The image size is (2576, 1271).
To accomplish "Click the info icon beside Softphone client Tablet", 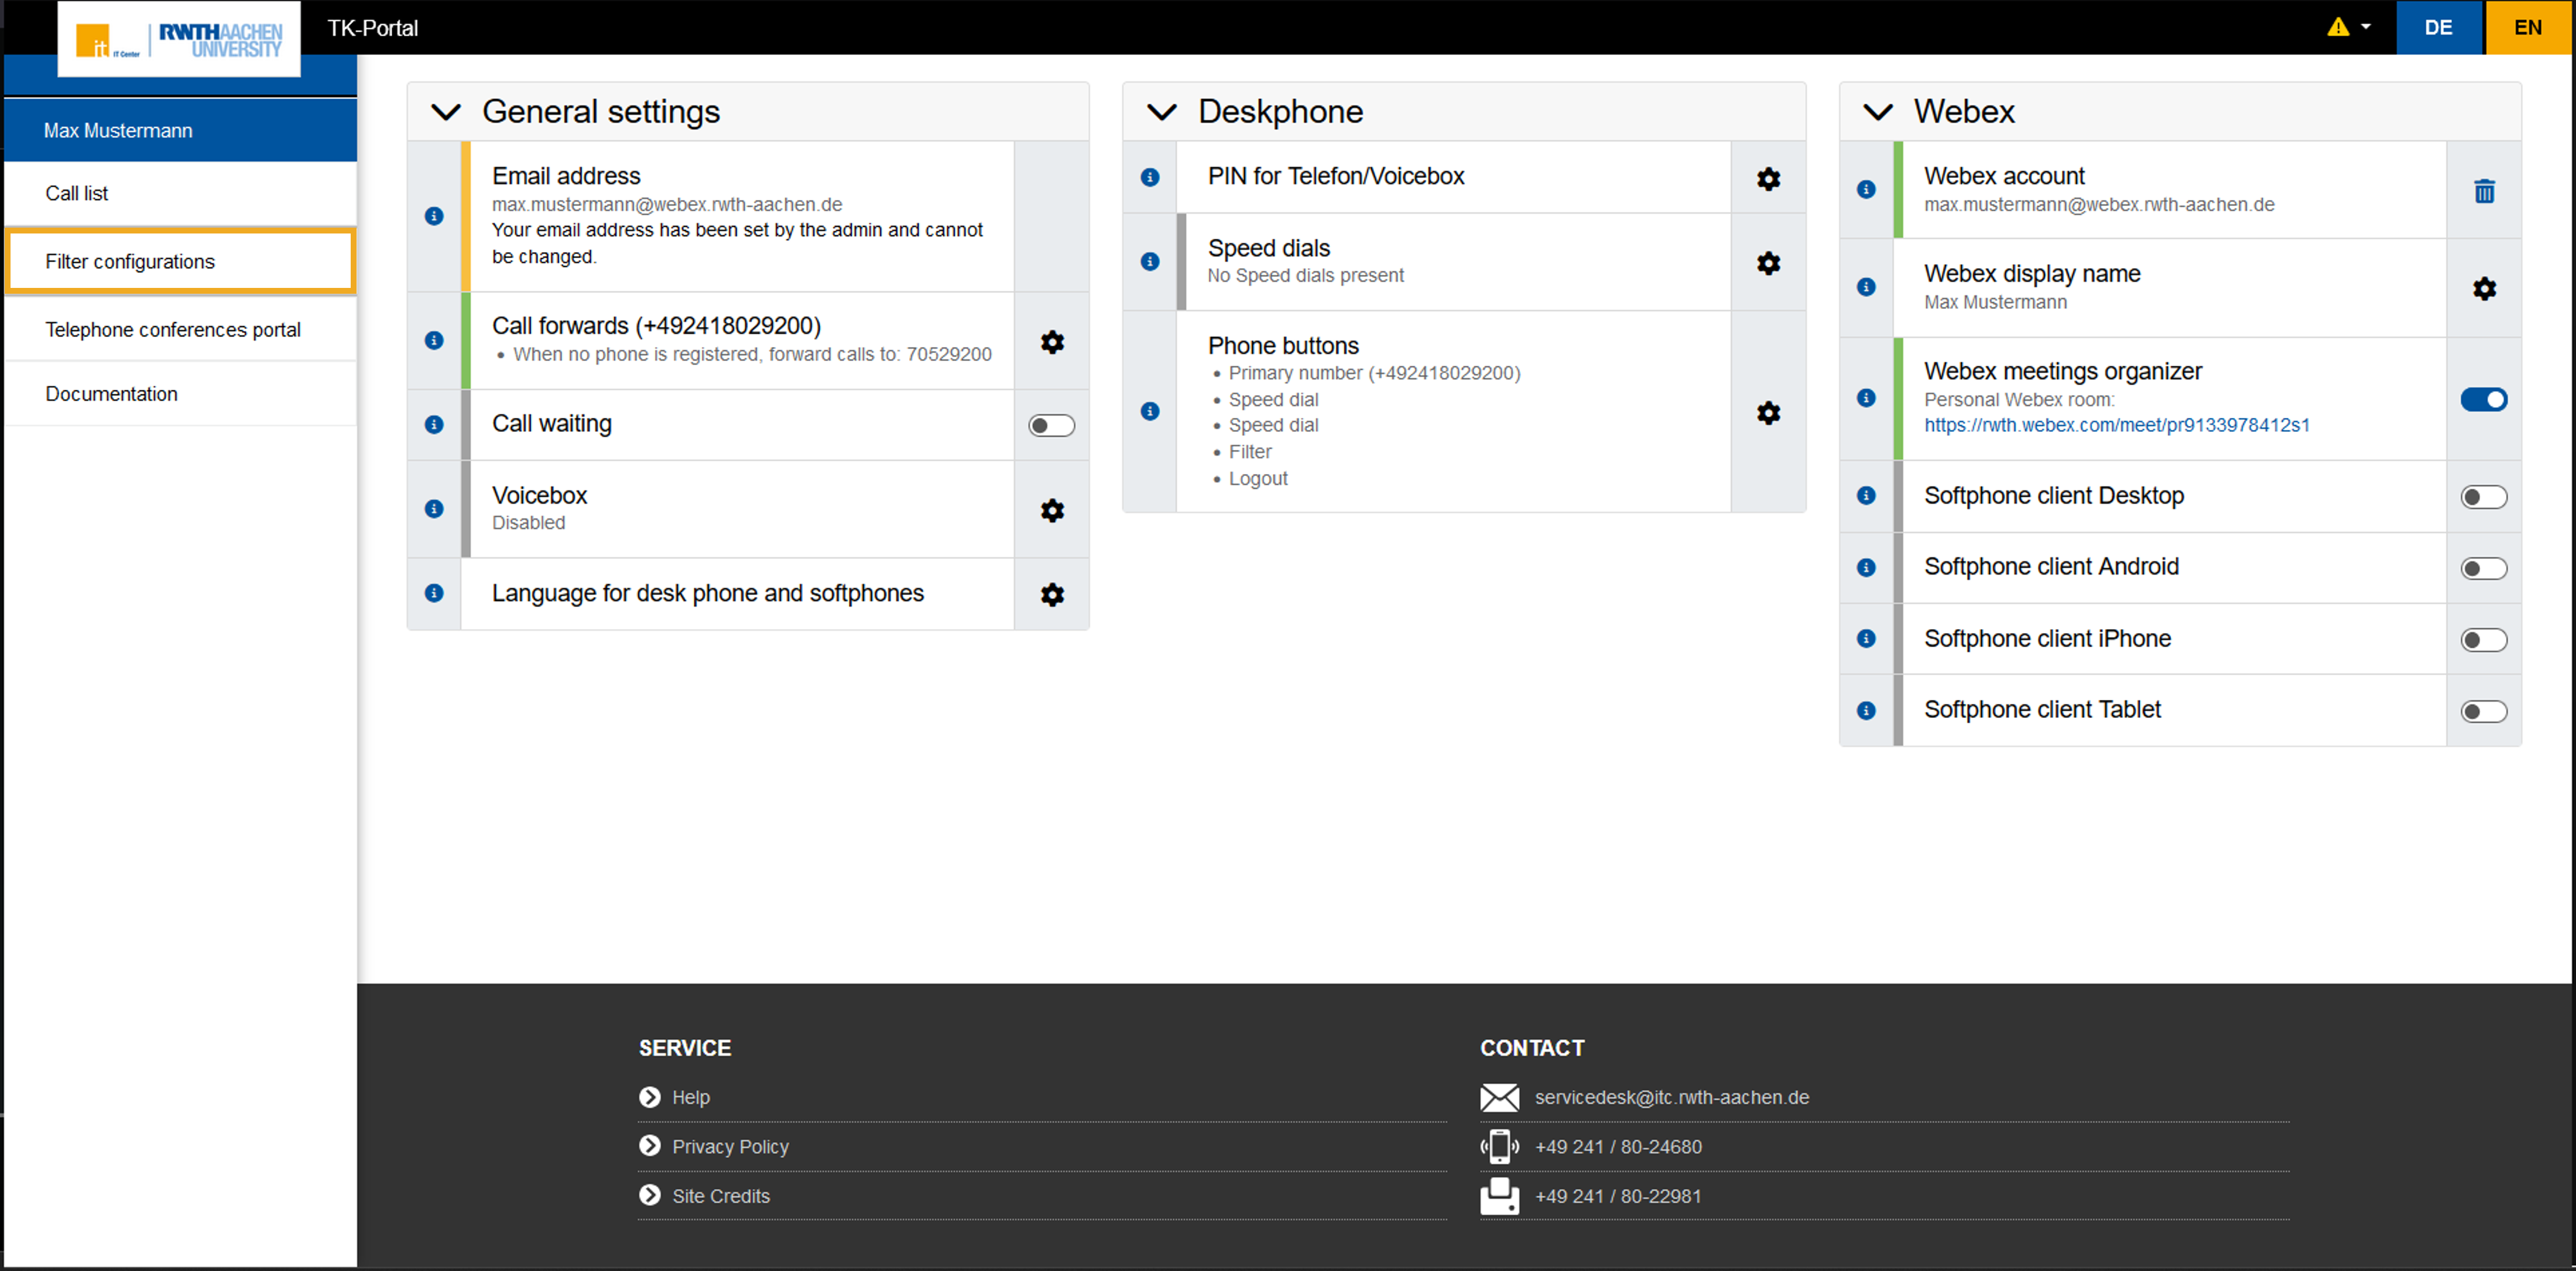I will 1866,710.
